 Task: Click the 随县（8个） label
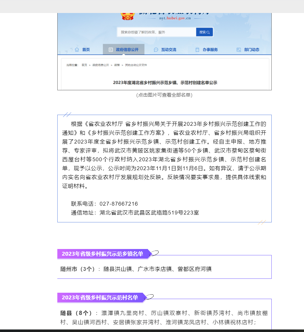click(x=76, y=313)
